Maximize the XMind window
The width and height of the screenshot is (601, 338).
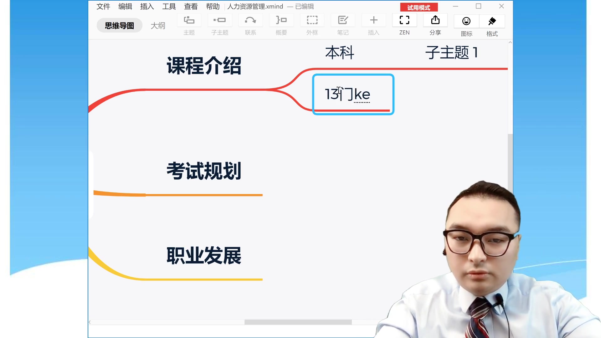point(478,6)
